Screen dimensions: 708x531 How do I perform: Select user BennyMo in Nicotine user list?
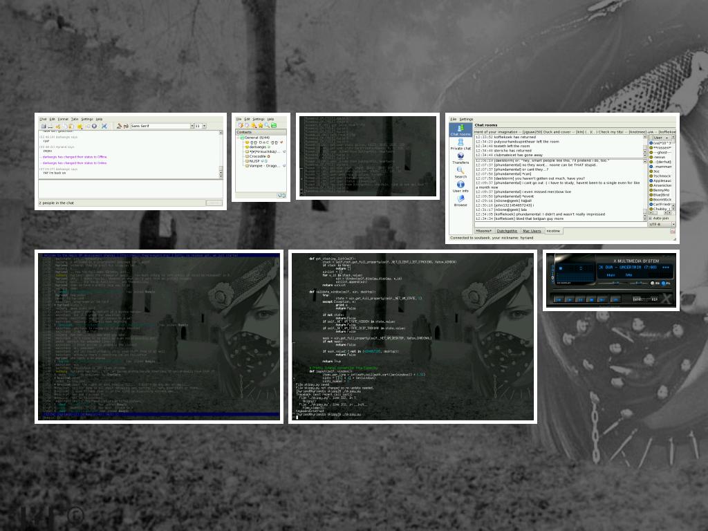pos(661,190)
